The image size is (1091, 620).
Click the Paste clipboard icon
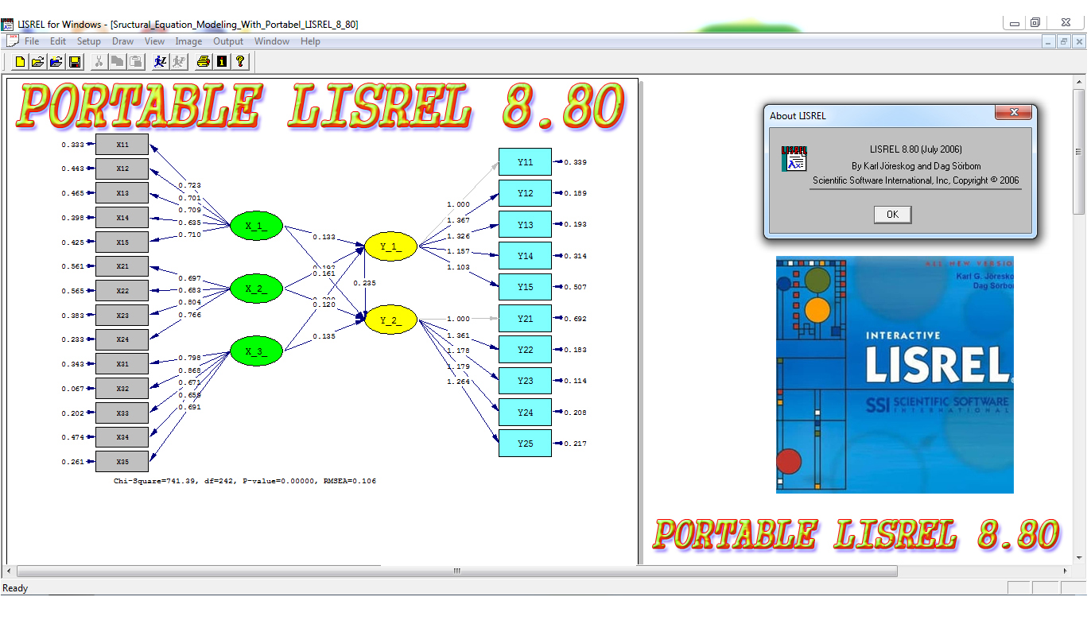pyautogui.click(x=135, y=61)
